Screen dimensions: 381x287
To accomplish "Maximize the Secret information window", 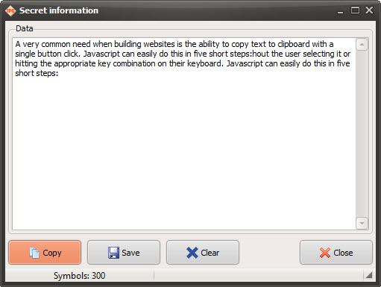I will (x=355, y=10).
